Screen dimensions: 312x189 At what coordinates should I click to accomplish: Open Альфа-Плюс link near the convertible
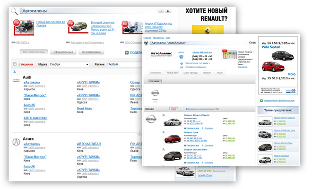pos(205,175)
